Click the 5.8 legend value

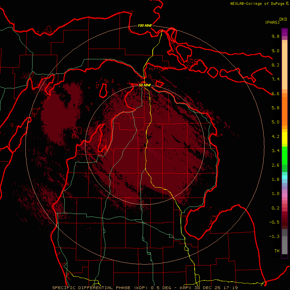pos(275,108)
